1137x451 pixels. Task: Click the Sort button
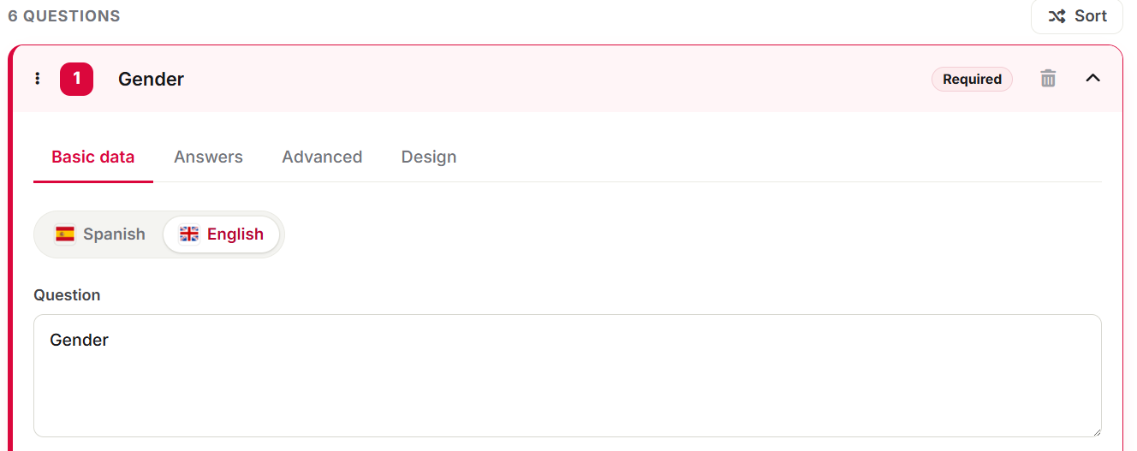[1077, 16]
